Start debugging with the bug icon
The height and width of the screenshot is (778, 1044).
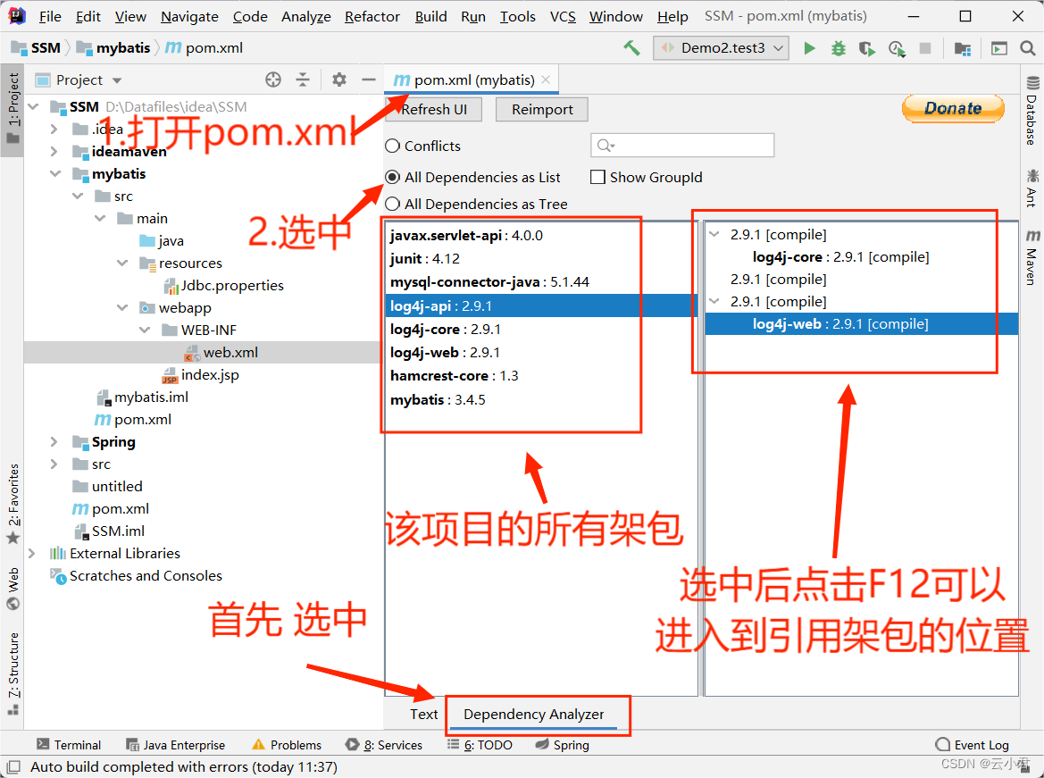pyautogui.click(x=839, y=48)
